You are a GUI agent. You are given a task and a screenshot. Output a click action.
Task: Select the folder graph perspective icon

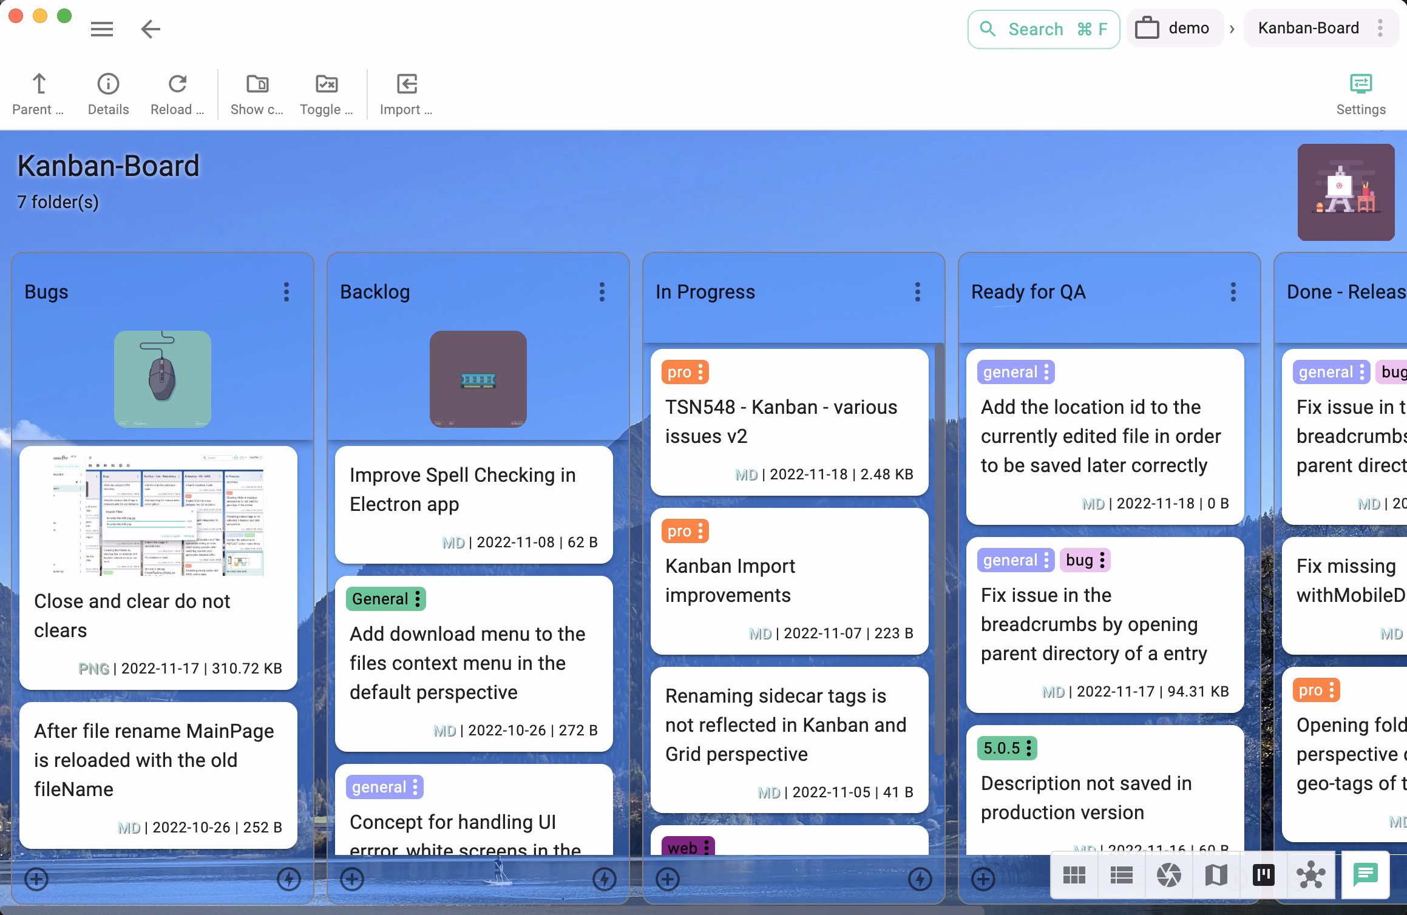pos(1310,874)
